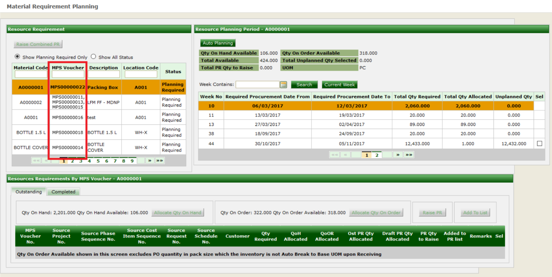
Task: Select the A0000002 LFM FF - MDNP row
Action: pyautogui.click(x=103, y=102)
